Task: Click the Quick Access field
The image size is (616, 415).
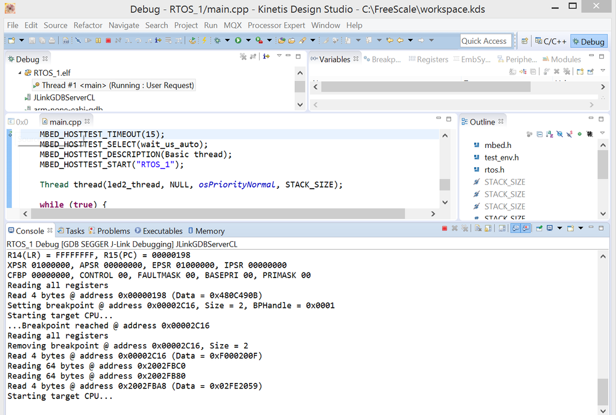Action: (x=485, y=41)
